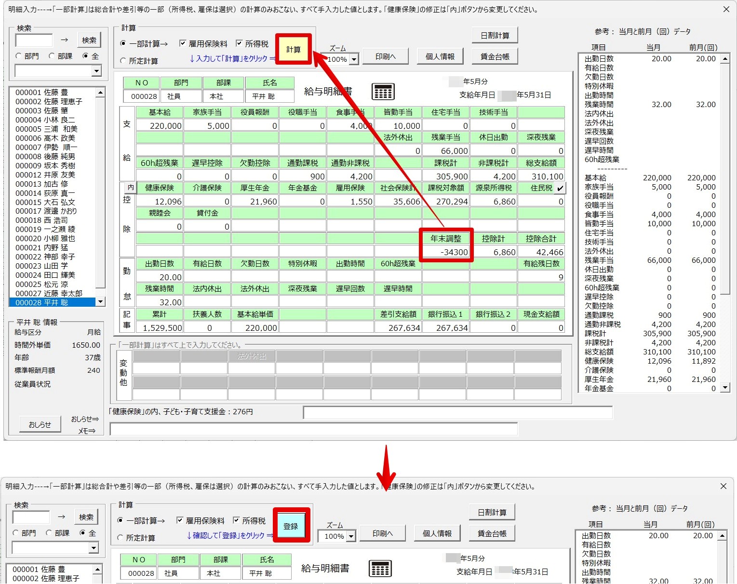The image size is (737, 584).
Task: Select employee 000020 小柳 雅也 in the list
Action: click(52, 238)
